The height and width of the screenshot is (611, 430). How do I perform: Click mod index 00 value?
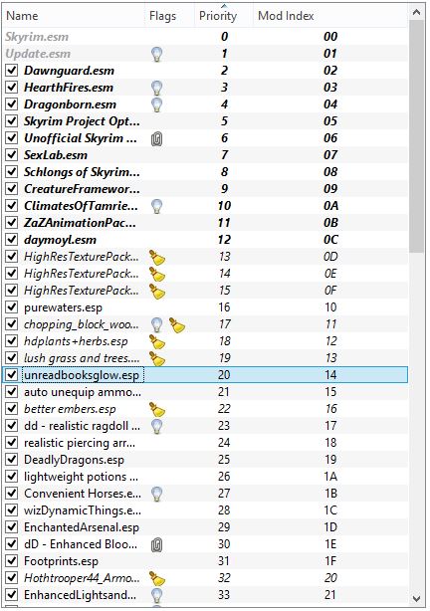(330, 37)
